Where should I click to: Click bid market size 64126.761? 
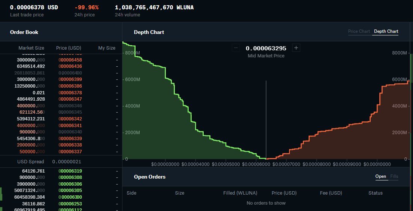pos(33,171)
